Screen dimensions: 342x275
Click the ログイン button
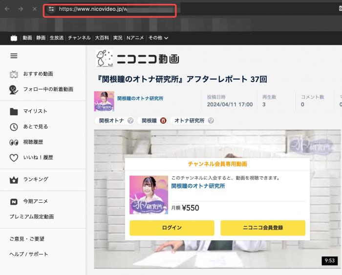[x=172, y=228]
